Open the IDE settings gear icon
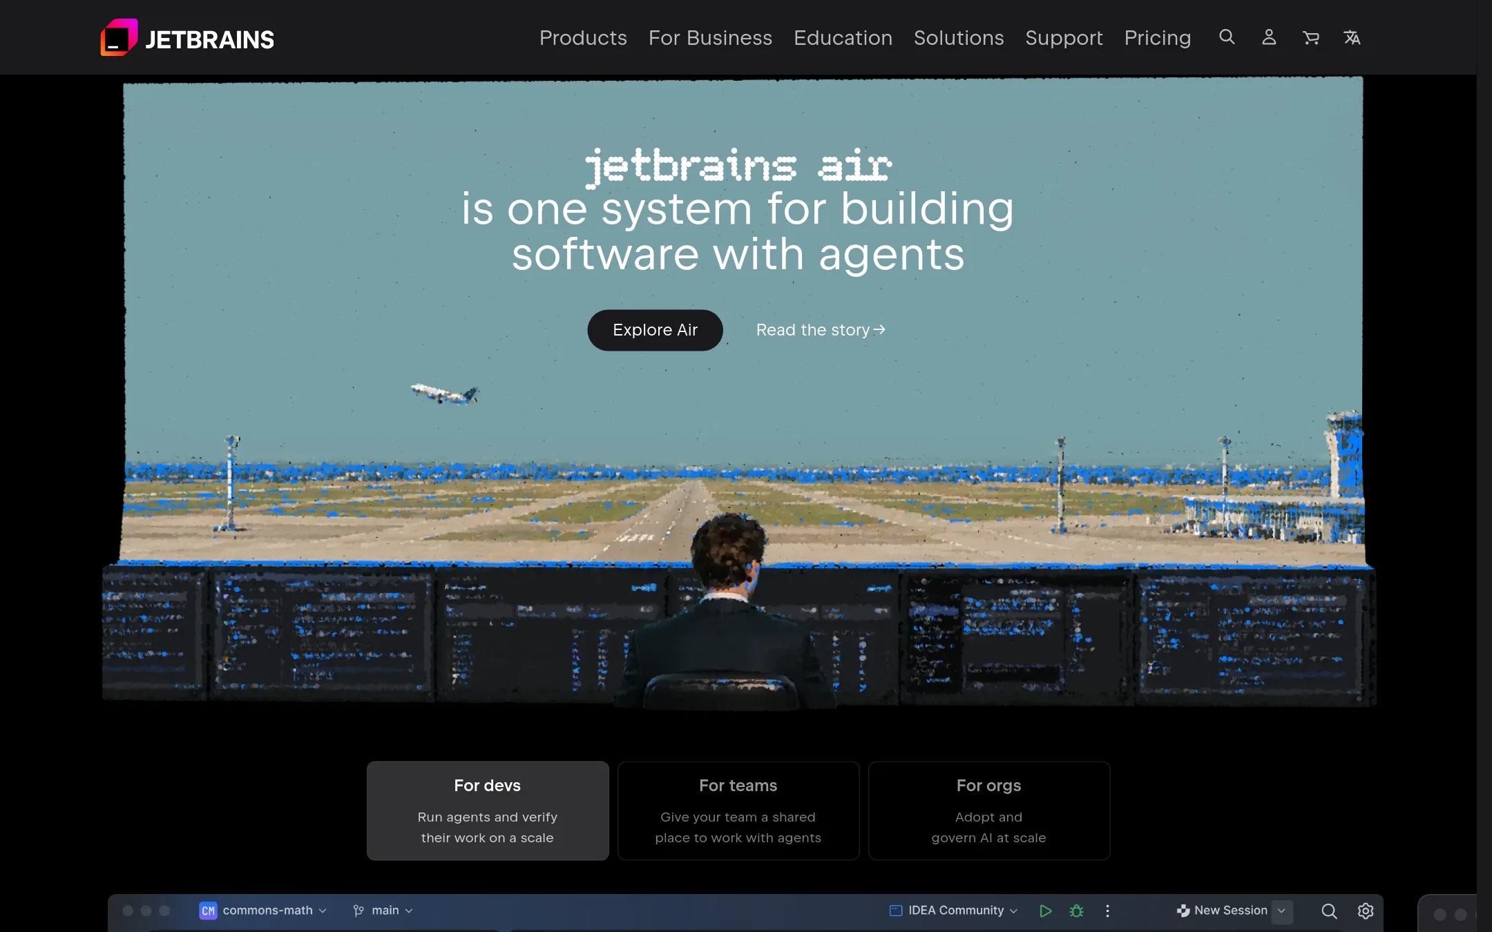 (x=1366, y=911)
